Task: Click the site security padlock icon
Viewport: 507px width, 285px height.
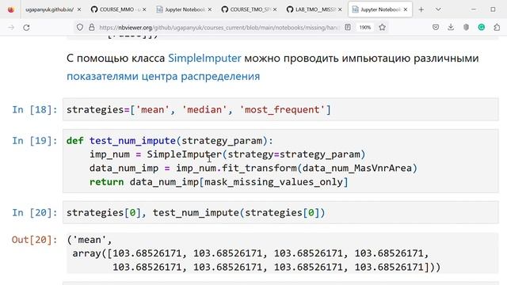Action: 92,28
